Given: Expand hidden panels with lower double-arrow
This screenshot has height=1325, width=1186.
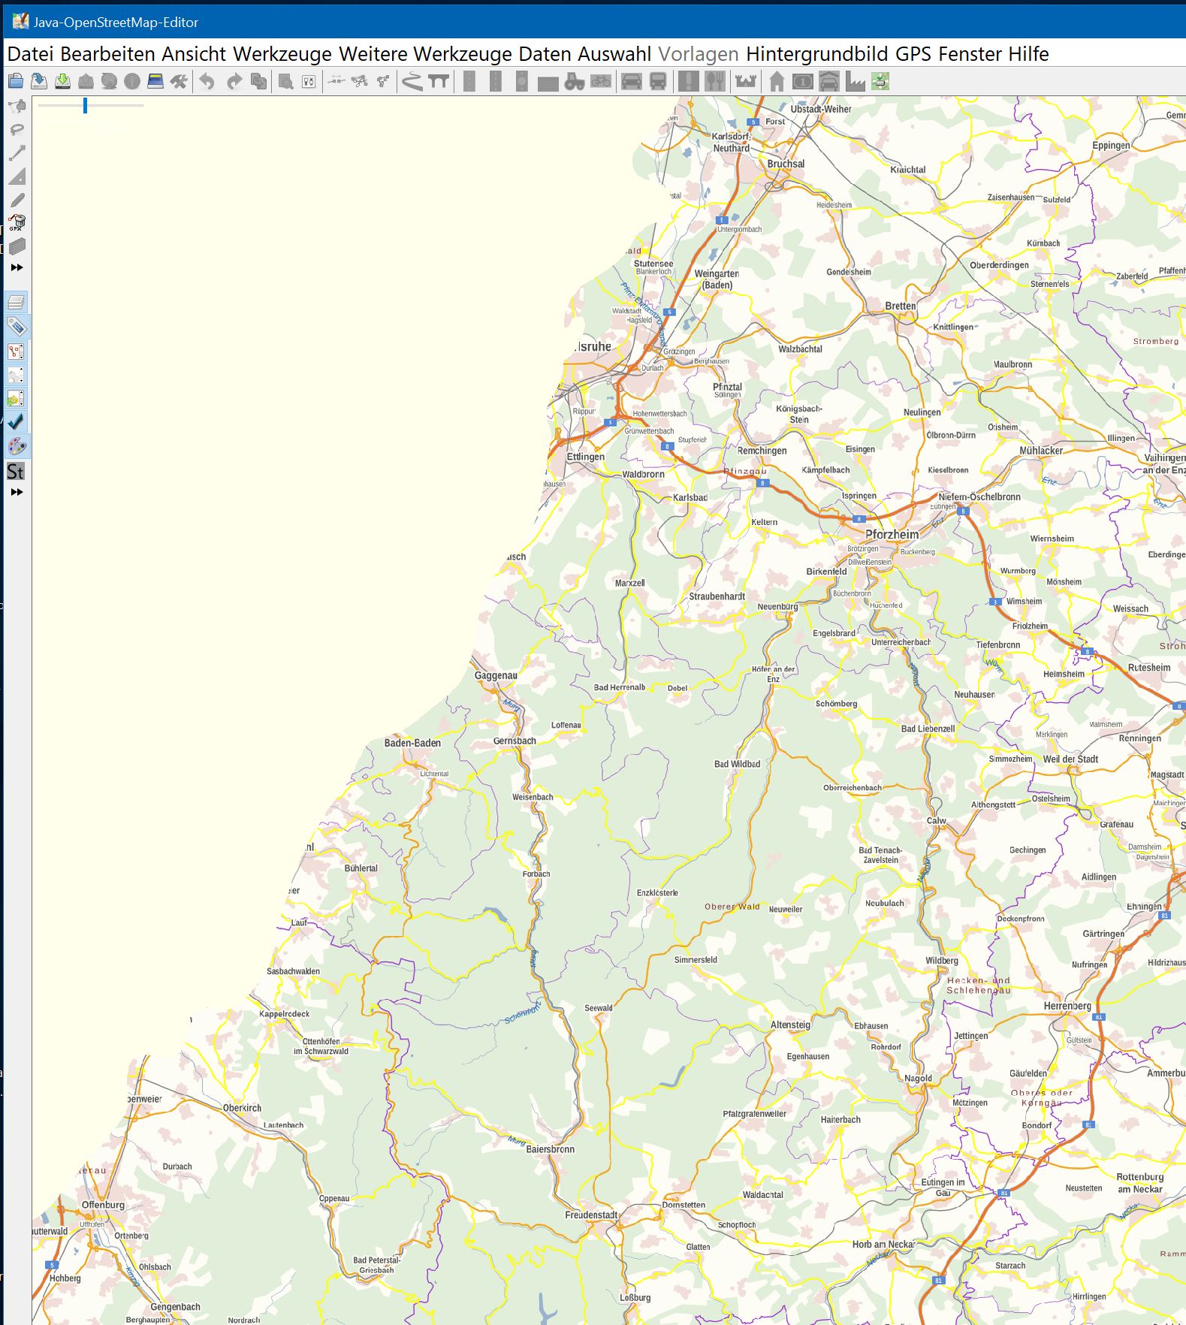Looking at the screenshot, I should pyautogui.click(x=17, y=492).
